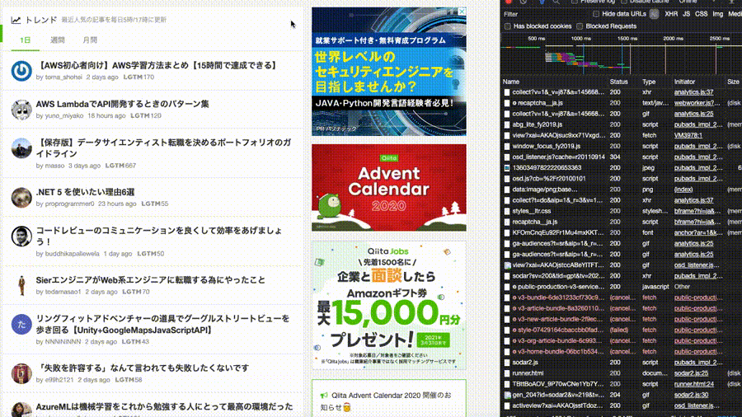Image resolution: width=742 pixels, height=417 pixels.
Task: Open 「失敗を許容する」なんて言われても article
Action: 143,368
